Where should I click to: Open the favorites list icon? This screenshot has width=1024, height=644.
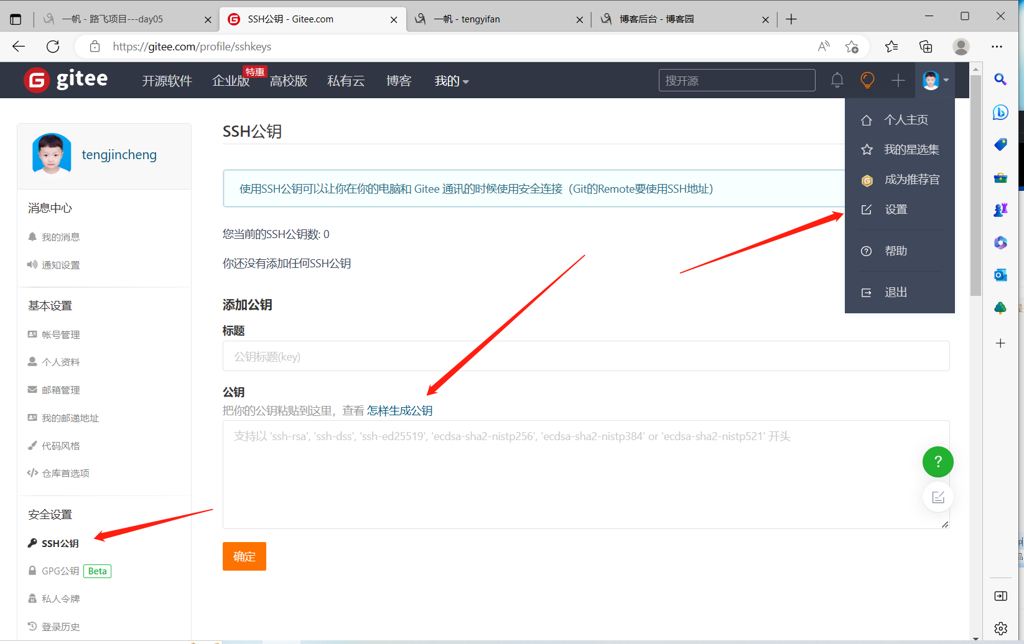(891, 47)
